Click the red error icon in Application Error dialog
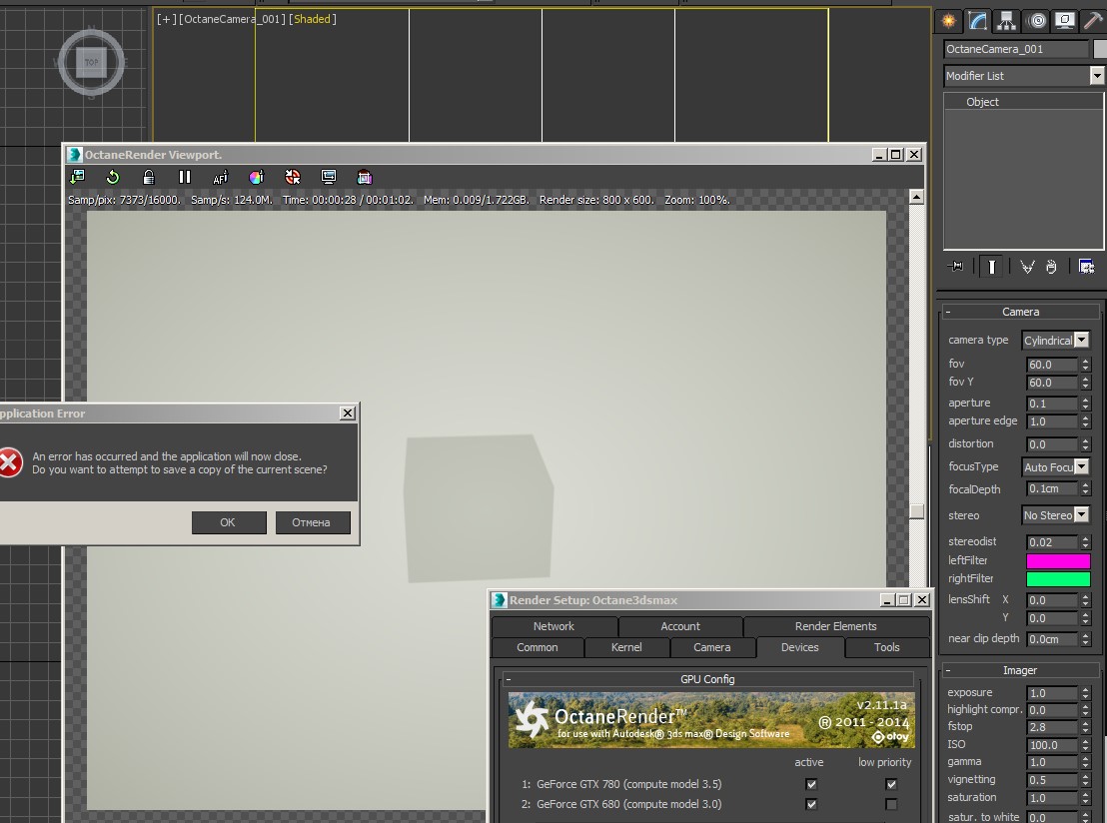Viewport: 1107px width, 823px height. 10,463
